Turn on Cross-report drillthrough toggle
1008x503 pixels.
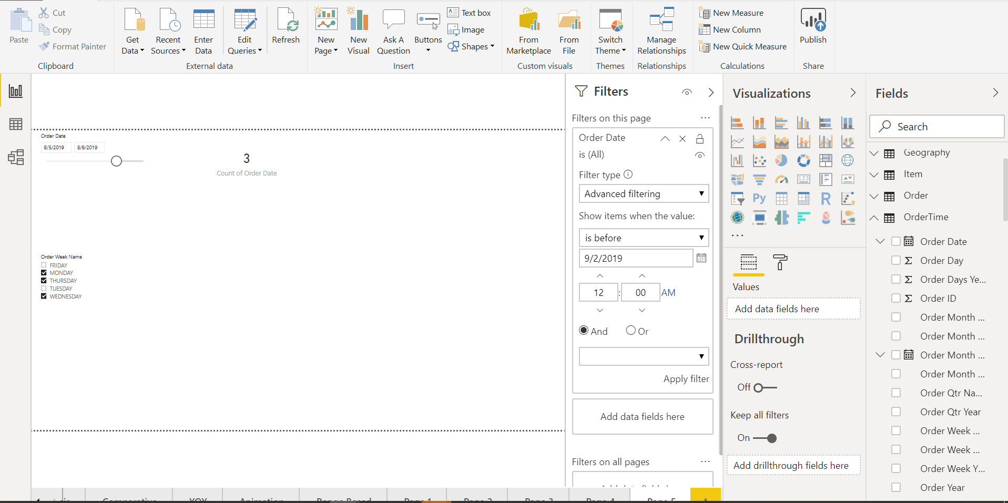pos(765,388)
